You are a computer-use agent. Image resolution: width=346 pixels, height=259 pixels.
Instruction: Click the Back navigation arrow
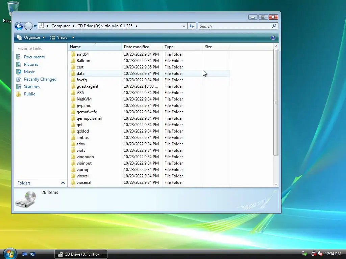click(x=19, y=26)
